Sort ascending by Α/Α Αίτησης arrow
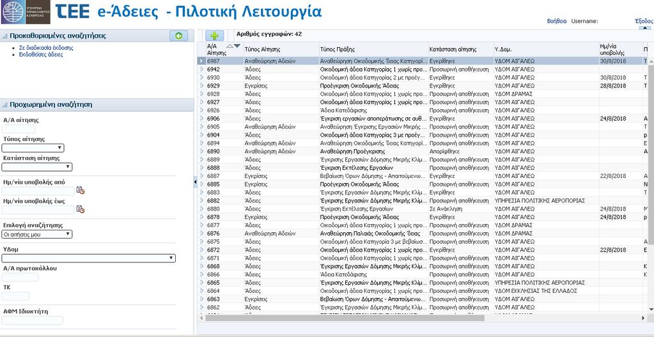This screenshot has height=337, width=654. coord(230,46)
